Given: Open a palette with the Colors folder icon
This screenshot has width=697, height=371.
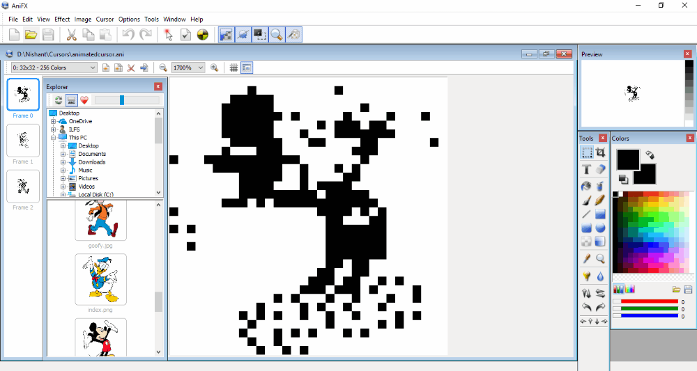Looking at the screenshot, I should click(x=676, y=290).
